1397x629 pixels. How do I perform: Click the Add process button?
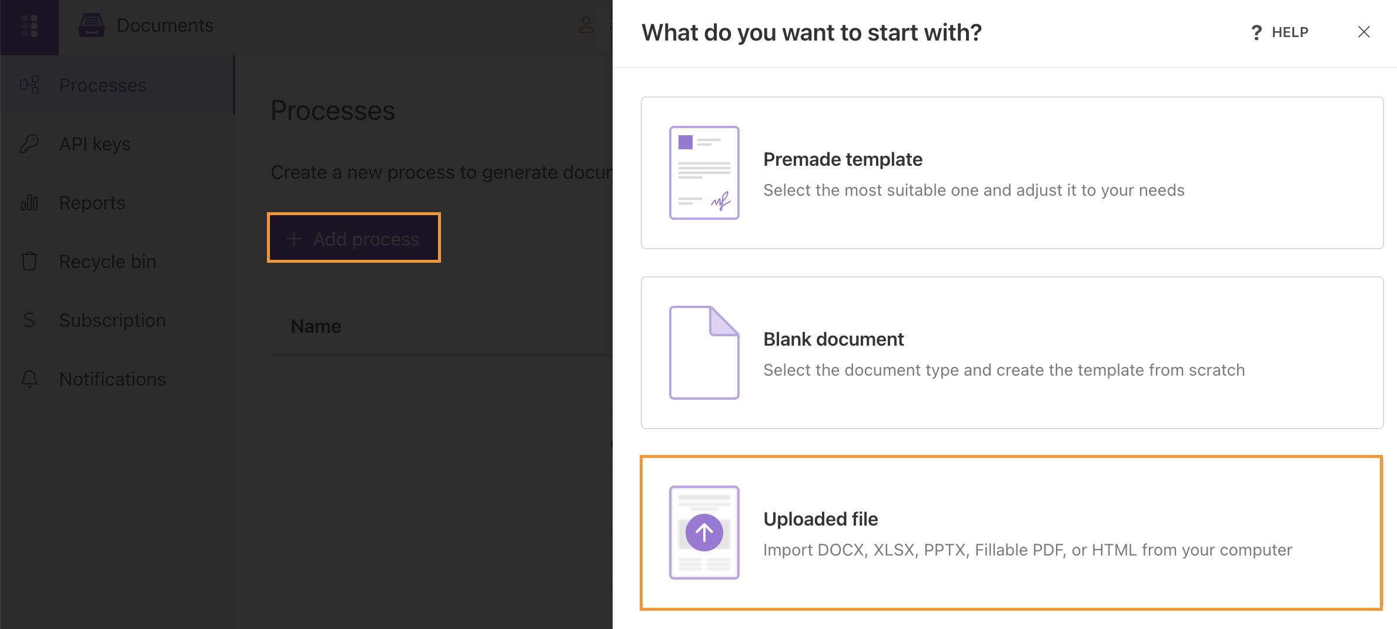[354, 238]
